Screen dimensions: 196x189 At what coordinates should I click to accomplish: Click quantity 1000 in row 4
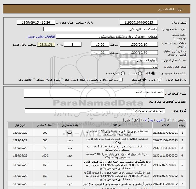pos(45,156)
